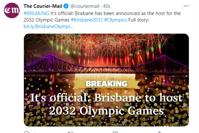Screen dimensions: 199x133
Task: Click the retweet arrows icon
Action: tap(70, 132)
